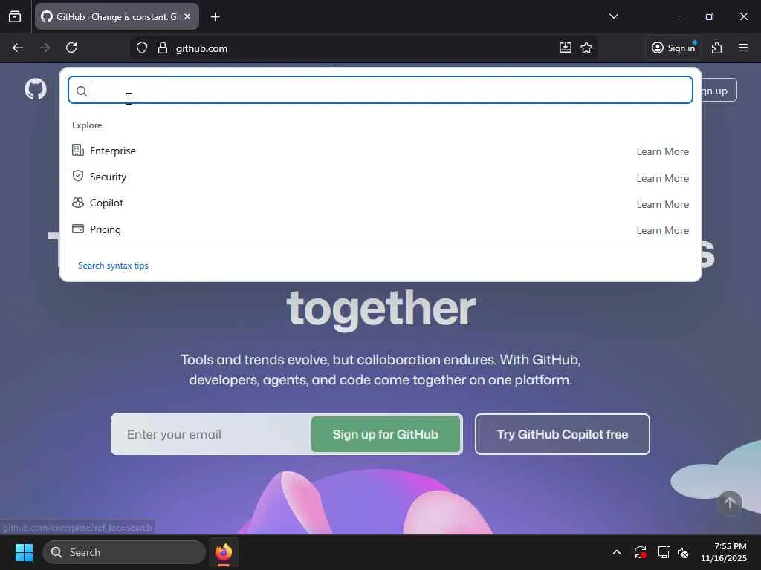Click the Security shield-check icon
Viewport: 761px width, 570px height.
[77, 176]
